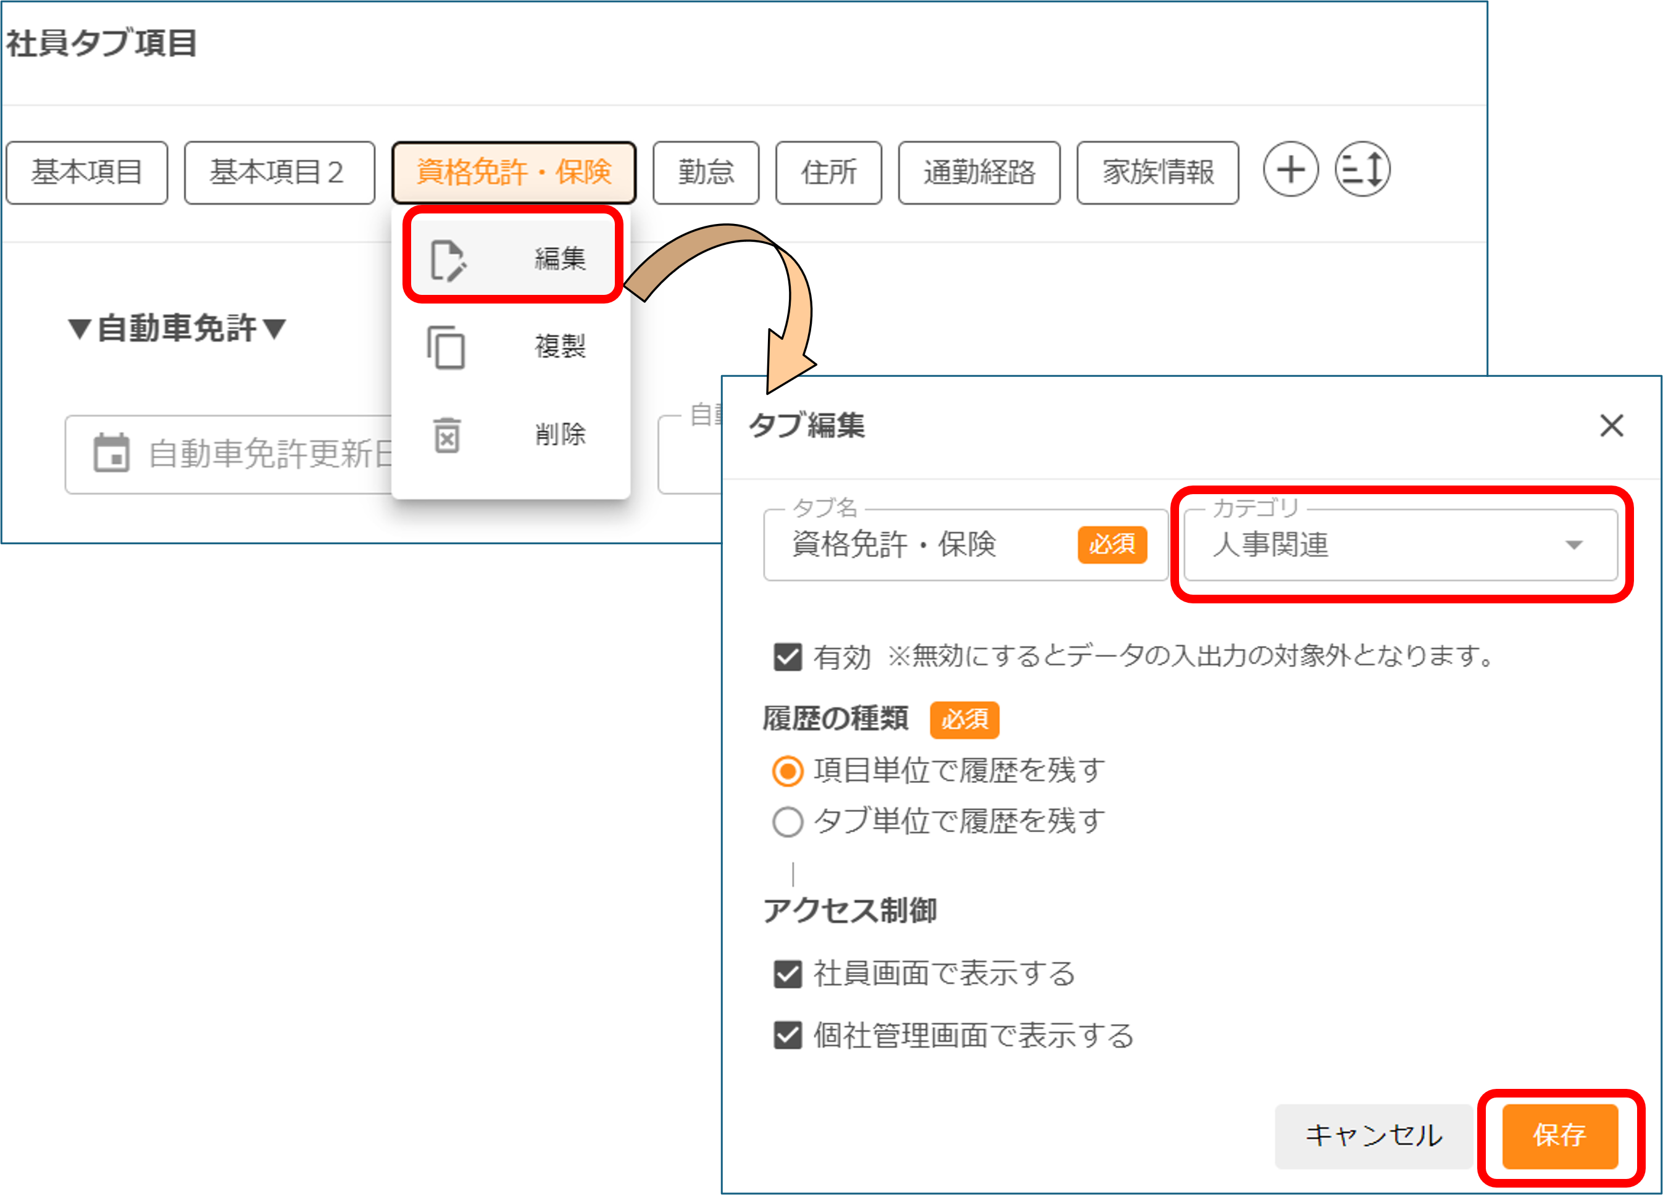Close the タブ編集 dialog
1663x1195 pixels.
pos(1611,427)
